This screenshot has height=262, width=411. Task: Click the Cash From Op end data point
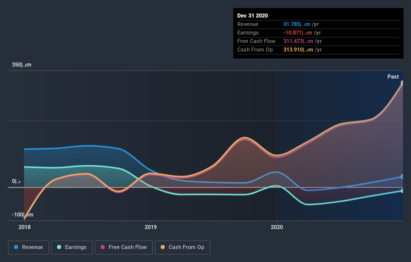point(402,82)
